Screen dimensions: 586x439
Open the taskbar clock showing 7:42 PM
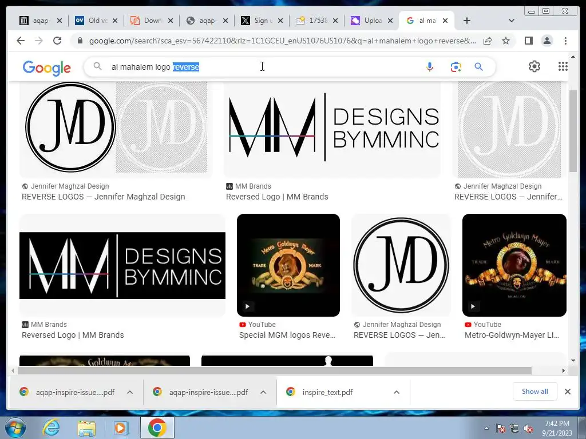(x=557, y=428)
